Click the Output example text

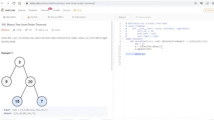[x=20, y=113]
